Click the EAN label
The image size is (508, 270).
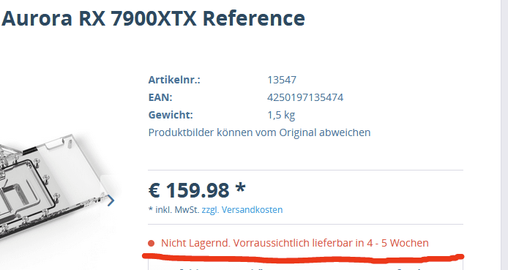coord(160,97)
